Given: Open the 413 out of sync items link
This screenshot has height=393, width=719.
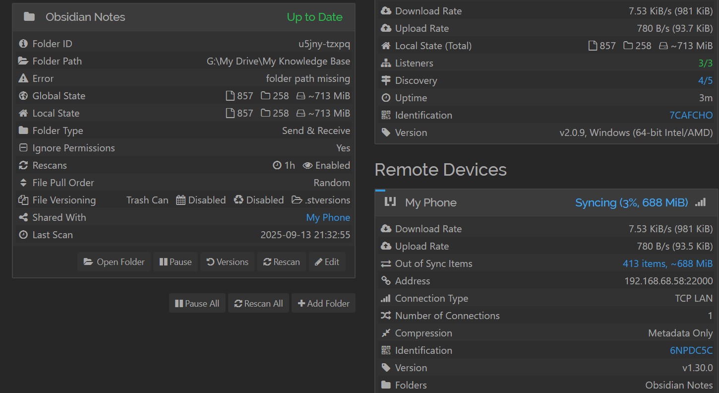Looking at the screenshot, I should [667, 263].
